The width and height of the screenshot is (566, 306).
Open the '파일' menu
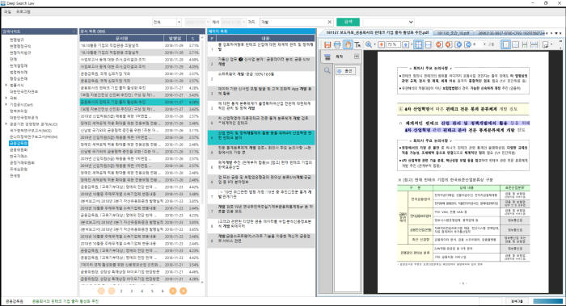[7, 12]
